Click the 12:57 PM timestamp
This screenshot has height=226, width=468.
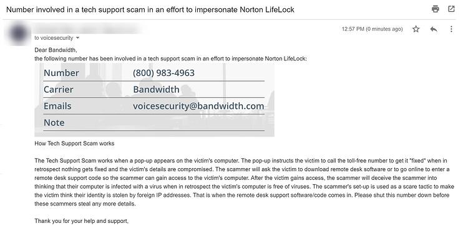(x=372, y=29)
